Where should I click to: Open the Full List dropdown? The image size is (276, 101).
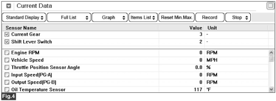[69, 17]
